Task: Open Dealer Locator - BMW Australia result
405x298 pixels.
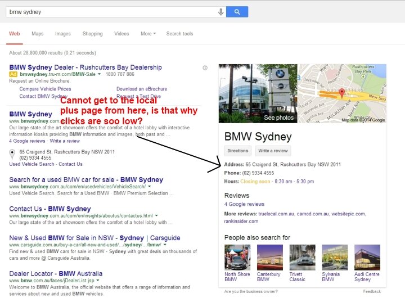Action: point(56,273)
